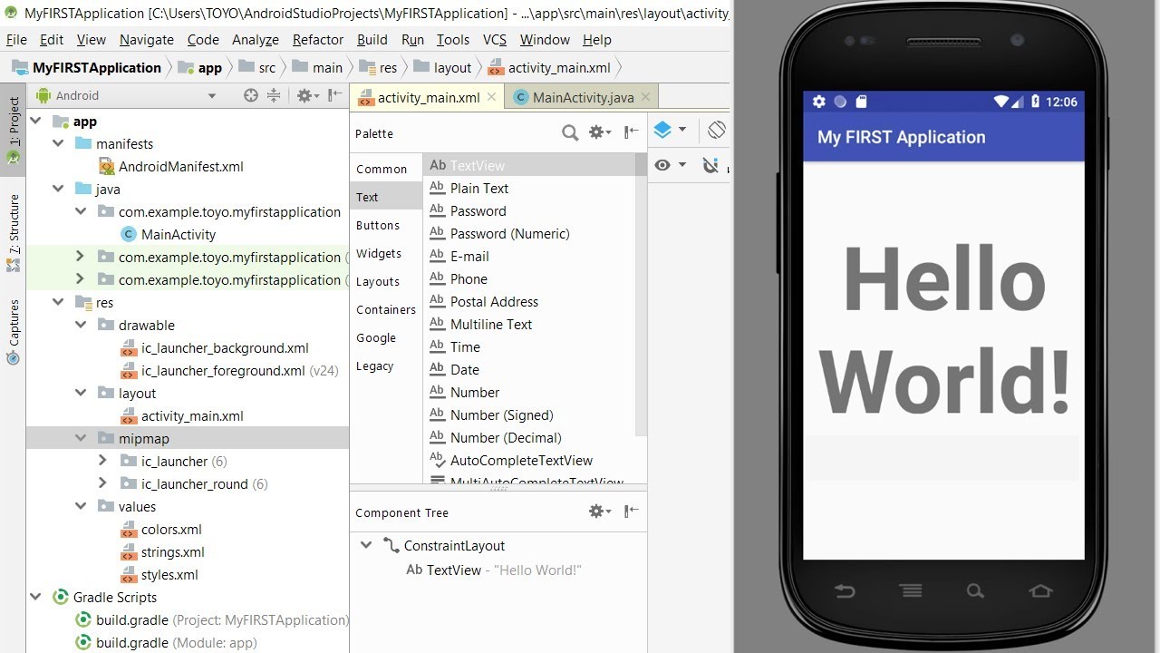Tap the emulator back button

pos(845,591)
